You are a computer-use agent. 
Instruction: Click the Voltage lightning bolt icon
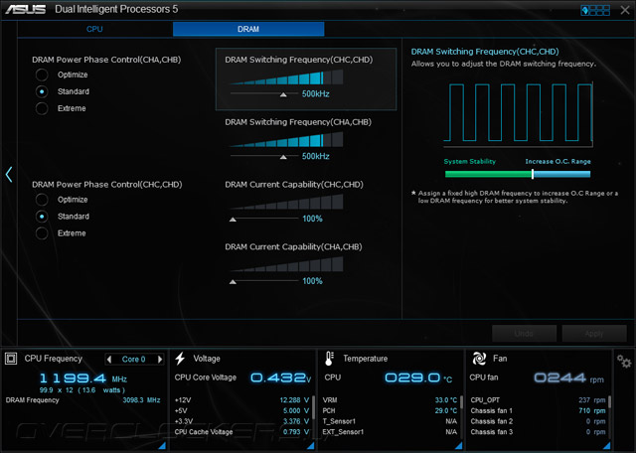180,359
